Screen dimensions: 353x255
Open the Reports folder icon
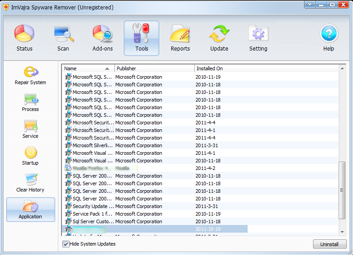[180, 34]
